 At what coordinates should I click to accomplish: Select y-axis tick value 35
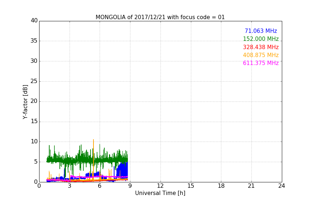coord(34,41)
